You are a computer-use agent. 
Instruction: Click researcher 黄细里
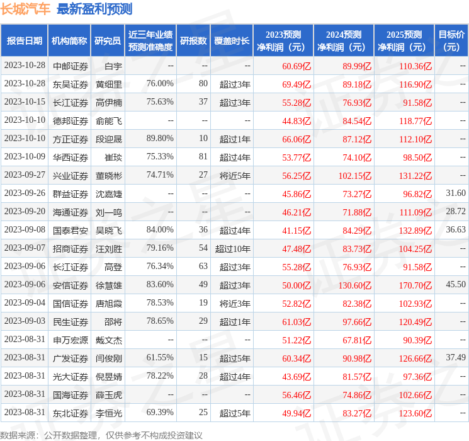coord(109,84)
